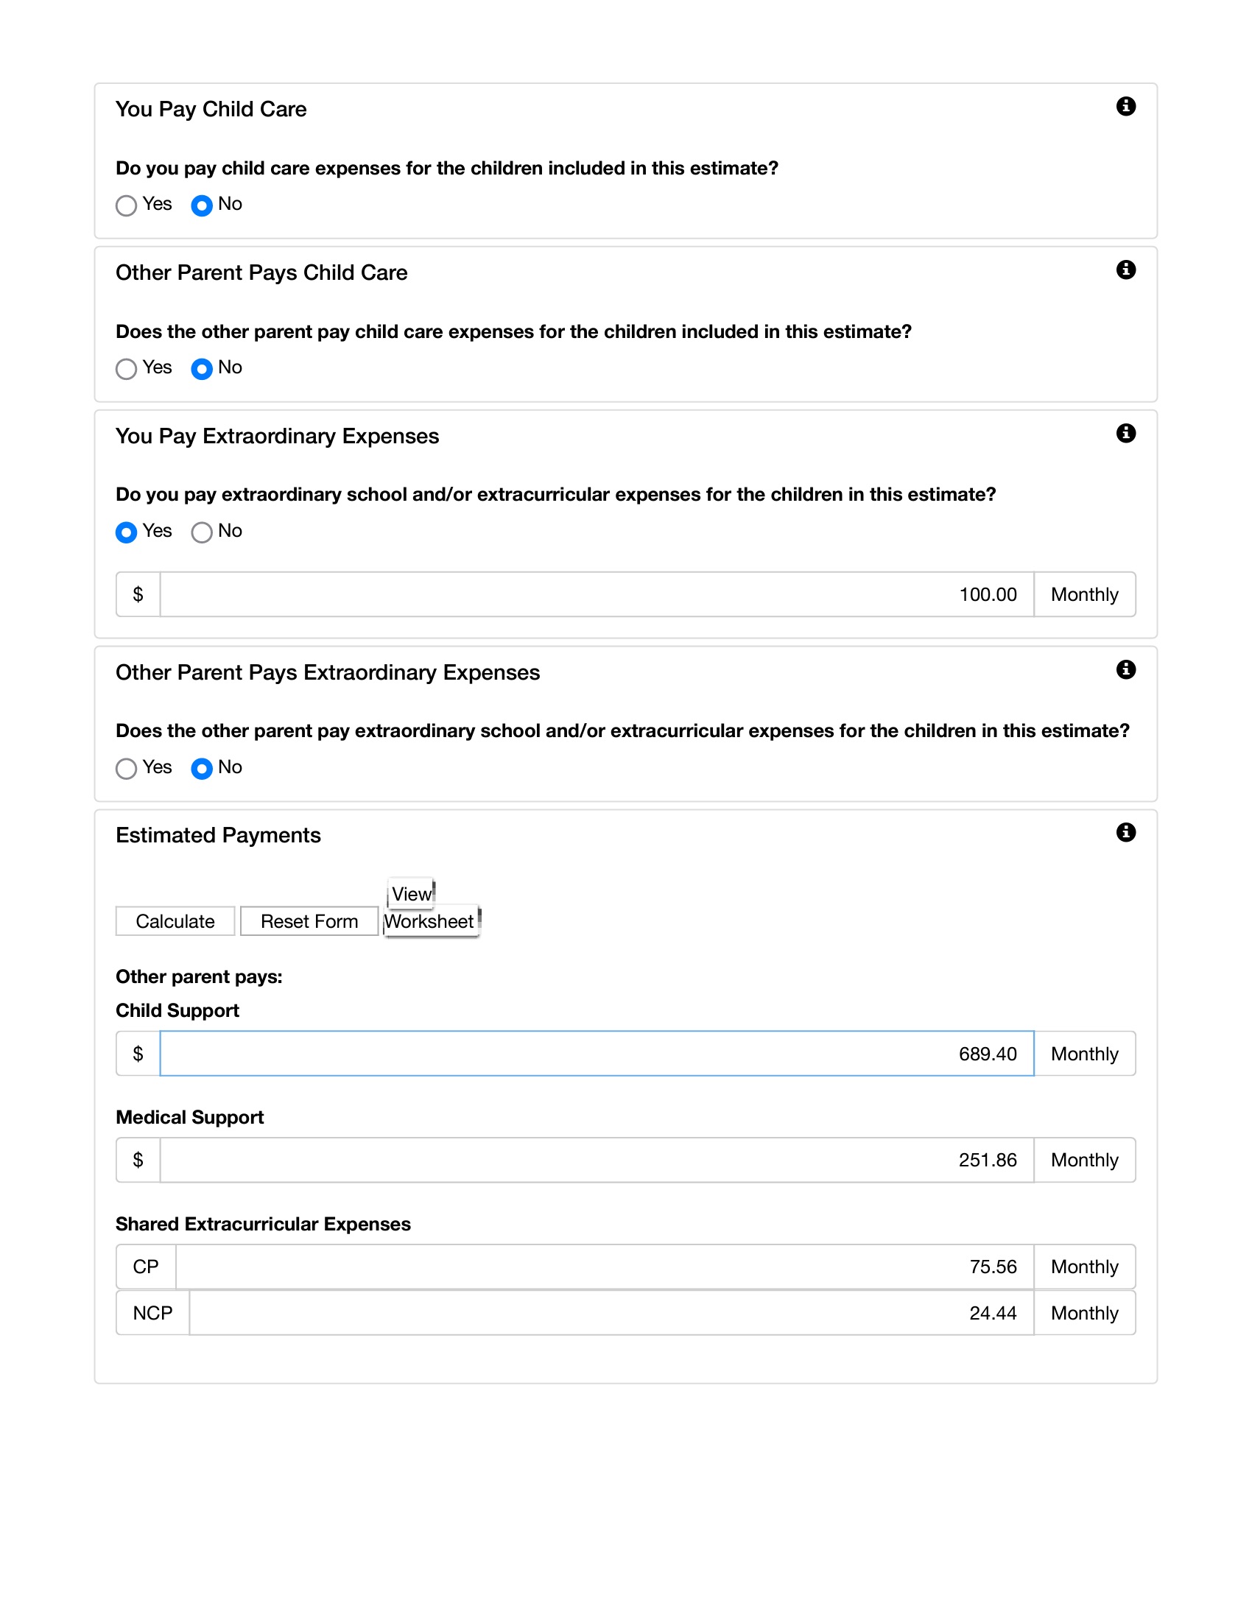Click the Reset Form button
This screenshot has width=1252, height=1620.
pos(309,921)
